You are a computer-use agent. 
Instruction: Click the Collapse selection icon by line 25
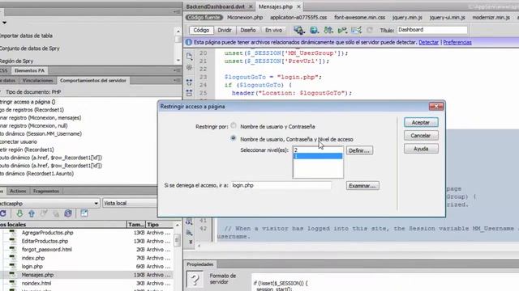coord(189,93)
